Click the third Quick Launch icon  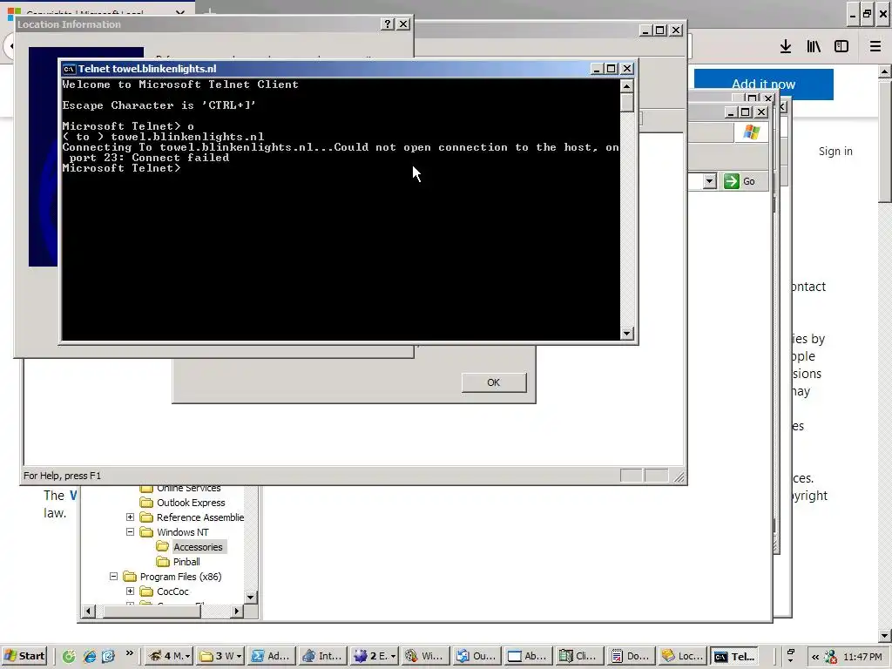109,656
